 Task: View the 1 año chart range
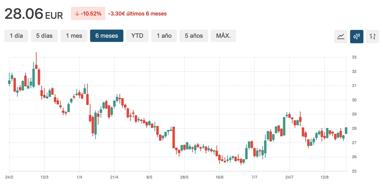[x=164, y=36]
